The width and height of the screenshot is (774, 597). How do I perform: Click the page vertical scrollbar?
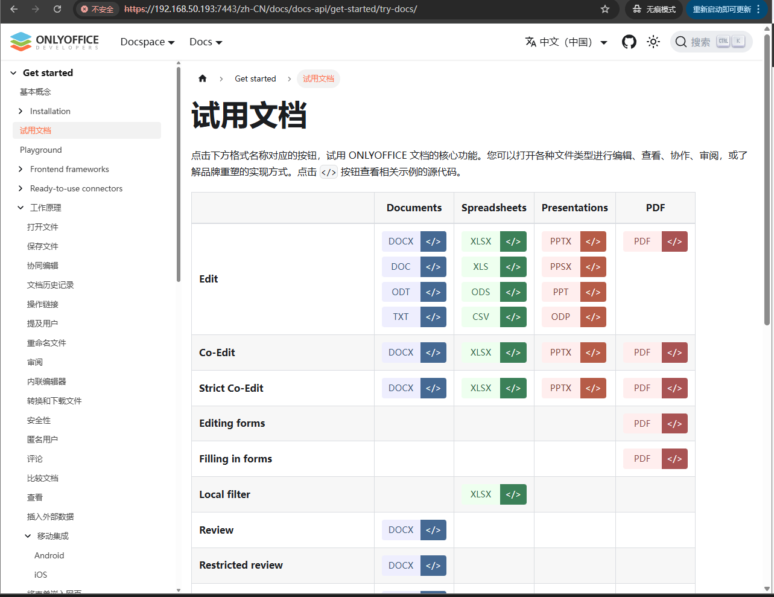point(767,181)
